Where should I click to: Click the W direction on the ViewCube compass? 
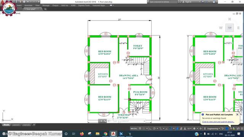(221, 28)
